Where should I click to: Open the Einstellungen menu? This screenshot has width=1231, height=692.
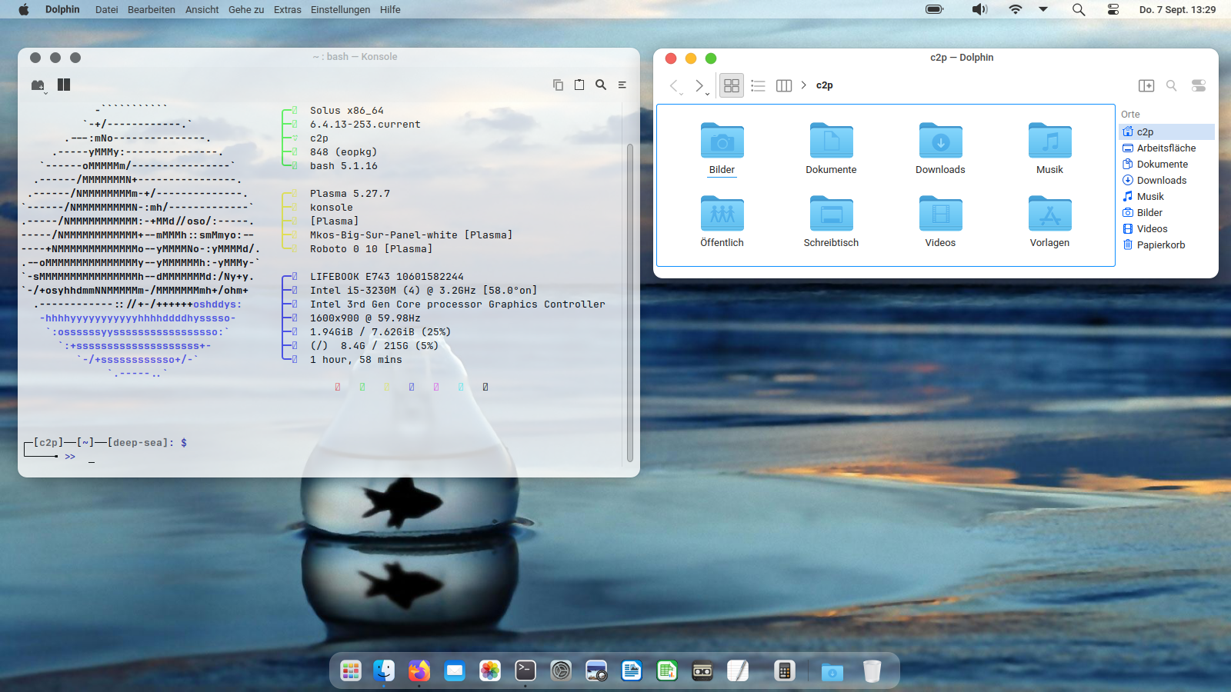[x=340, y=9]
